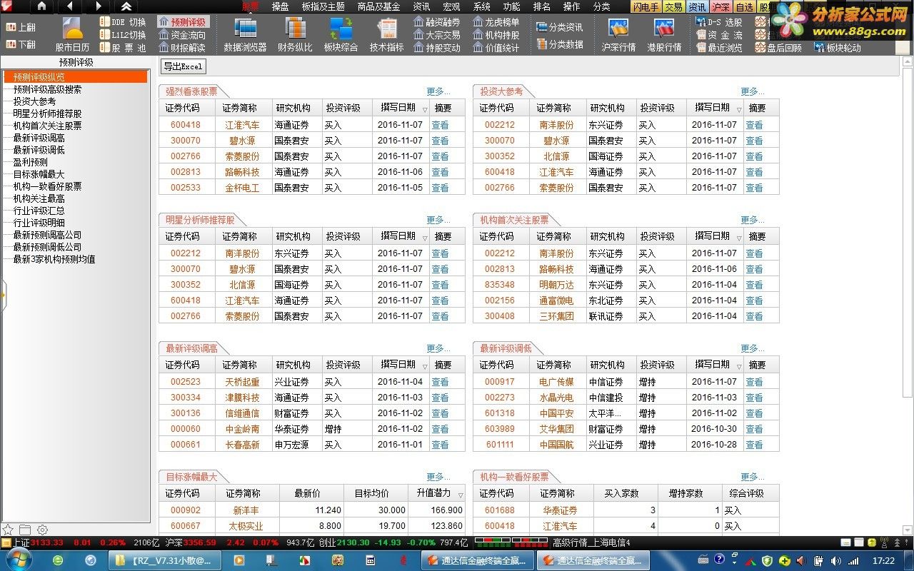
Task: View summary for 江淮汽车 in 强烈看涨股票
Action: click(x=441, y=125)
